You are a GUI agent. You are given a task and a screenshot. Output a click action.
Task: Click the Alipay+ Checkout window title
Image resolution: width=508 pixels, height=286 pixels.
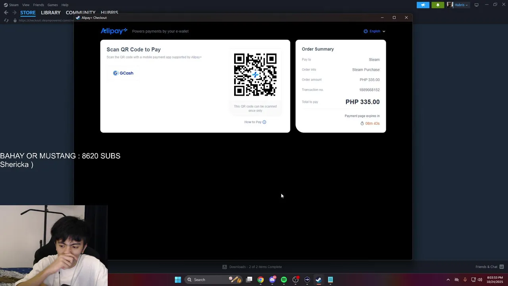pos(94,17)
